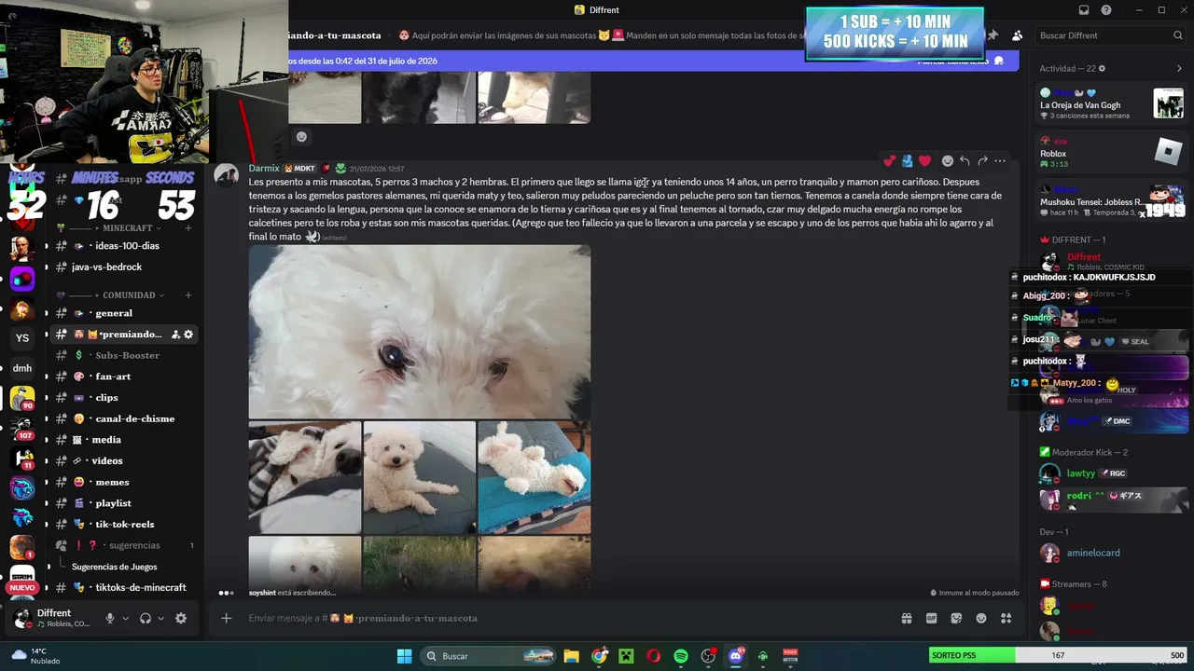Add channel to MINECRAFT category

click(x=187, y=228)
